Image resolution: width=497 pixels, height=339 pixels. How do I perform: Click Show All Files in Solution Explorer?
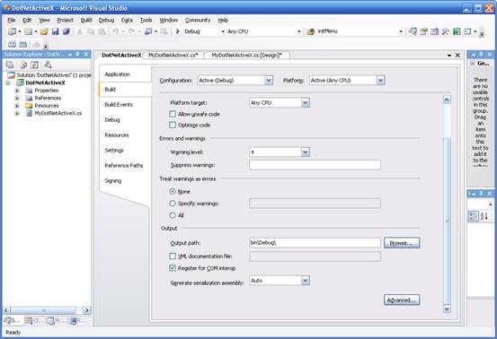tap(23, 65)
